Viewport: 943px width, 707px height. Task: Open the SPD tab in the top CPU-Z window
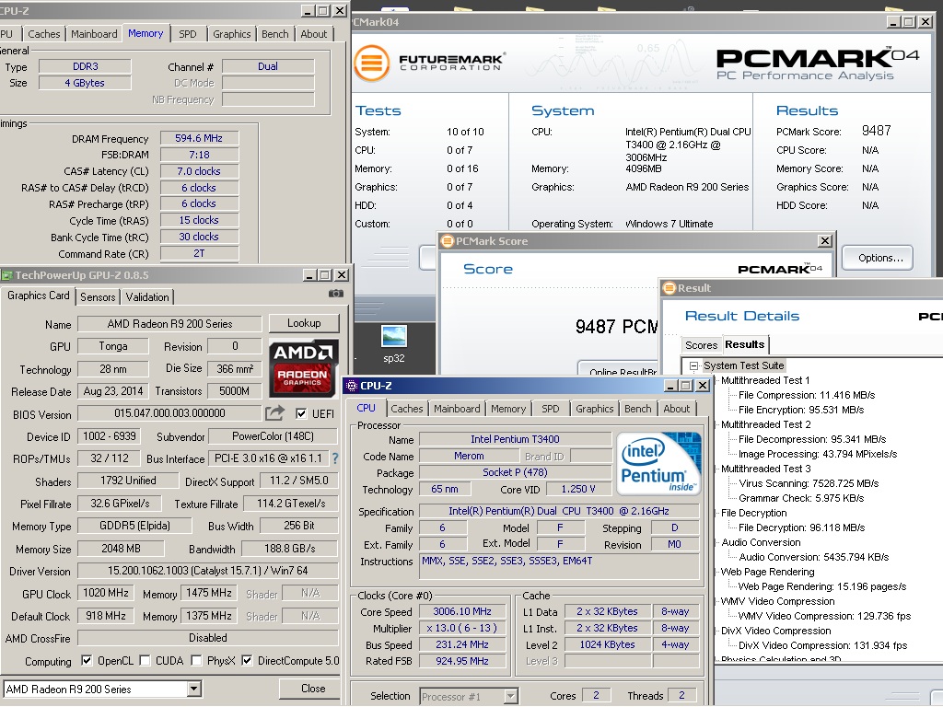[188, 34]
